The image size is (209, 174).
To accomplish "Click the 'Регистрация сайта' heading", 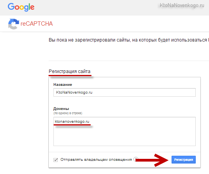I will point(69,71).
